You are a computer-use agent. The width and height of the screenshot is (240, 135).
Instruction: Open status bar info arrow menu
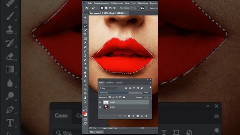(125, 128)
